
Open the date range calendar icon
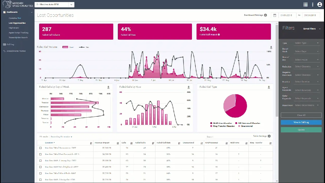click(275, 15)
